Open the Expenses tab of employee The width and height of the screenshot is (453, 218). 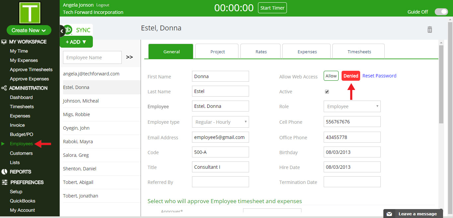point(307,52)
